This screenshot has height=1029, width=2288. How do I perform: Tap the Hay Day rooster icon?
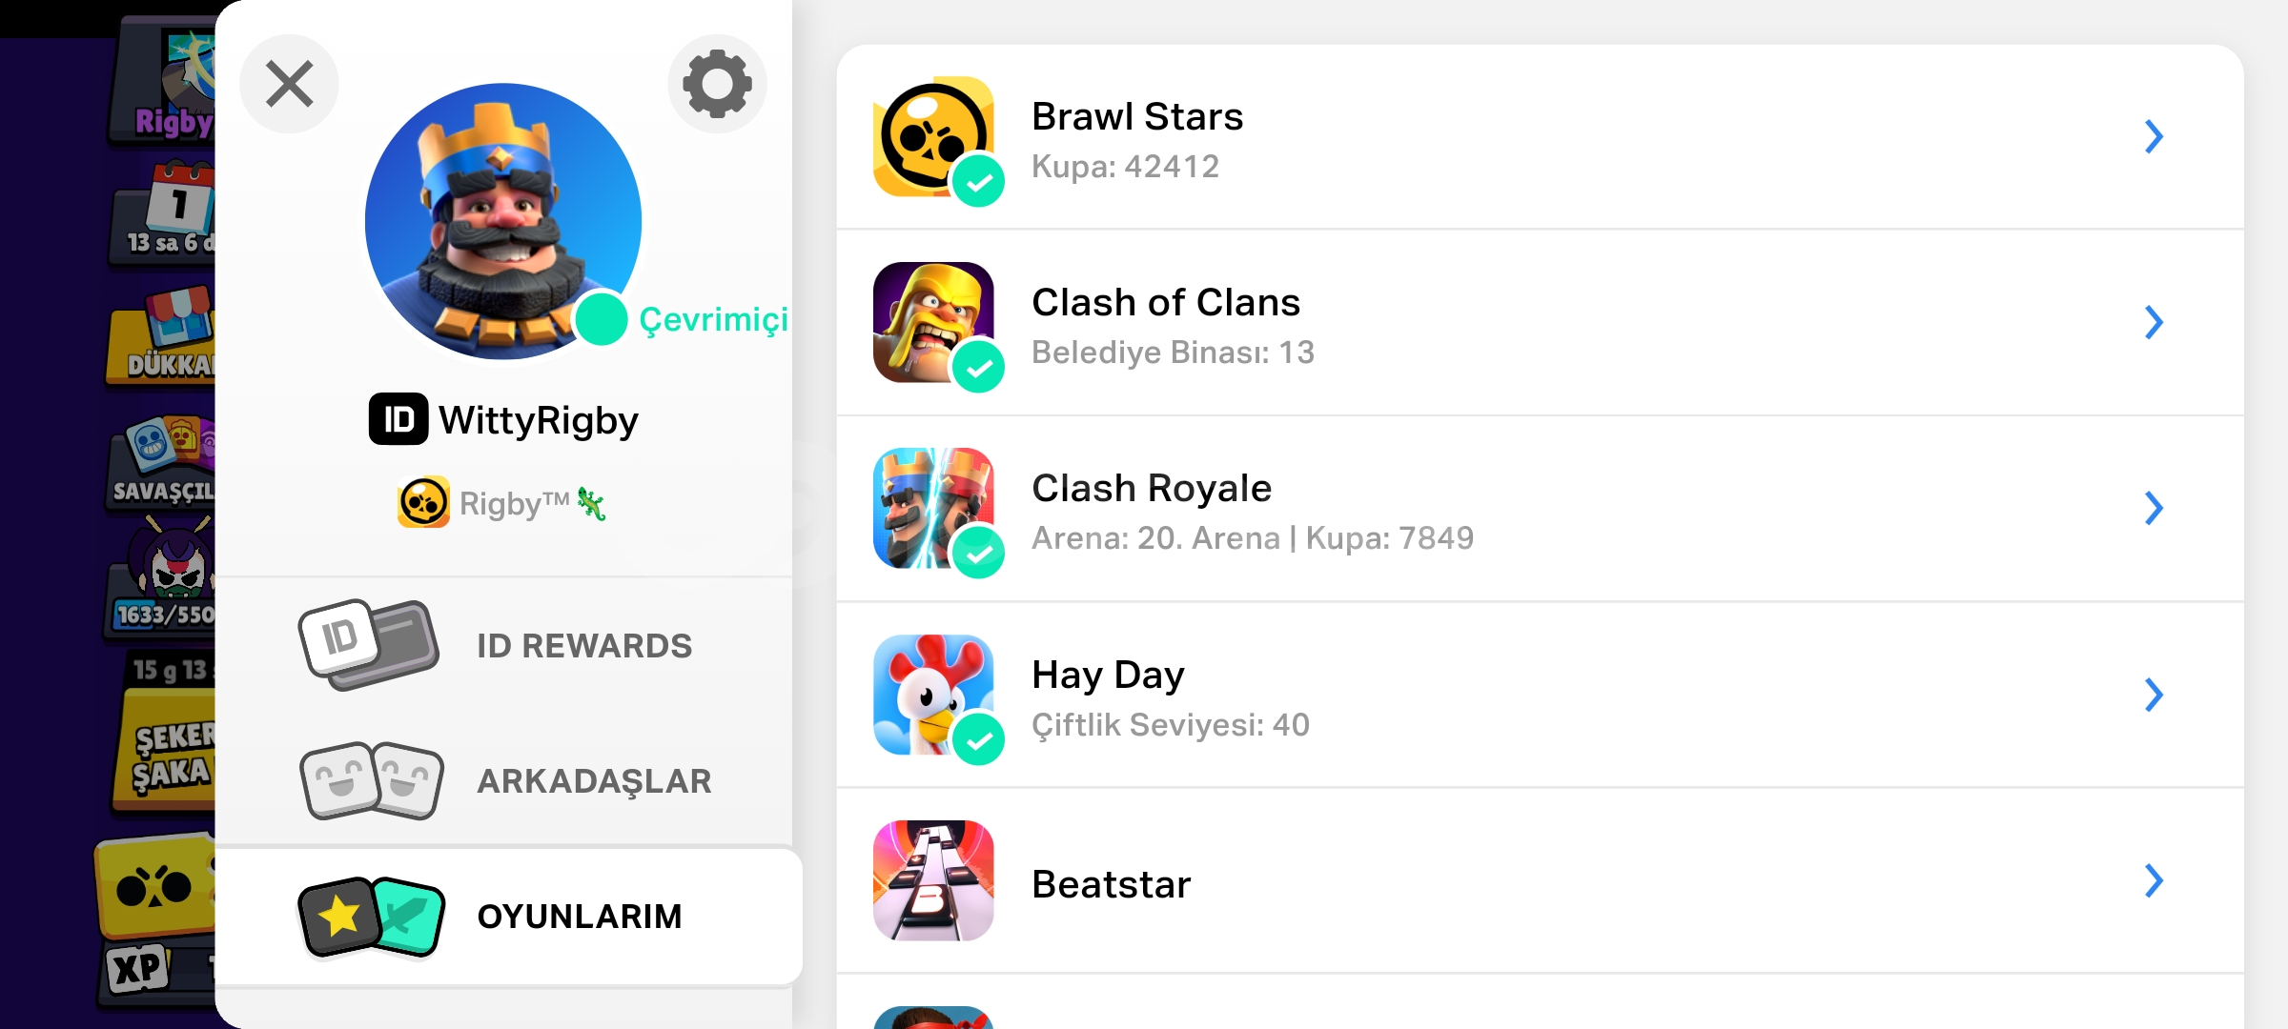[933, 695]
